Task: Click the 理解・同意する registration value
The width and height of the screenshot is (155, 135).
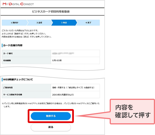Action: point(73,88)
